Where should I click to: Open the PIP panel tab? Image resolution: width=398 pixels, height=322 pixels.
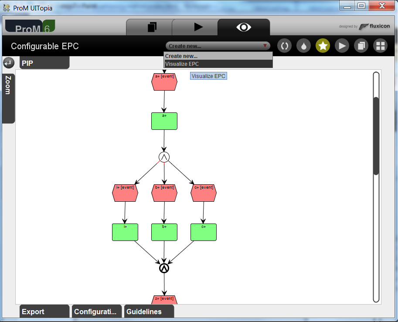[44, 63]
